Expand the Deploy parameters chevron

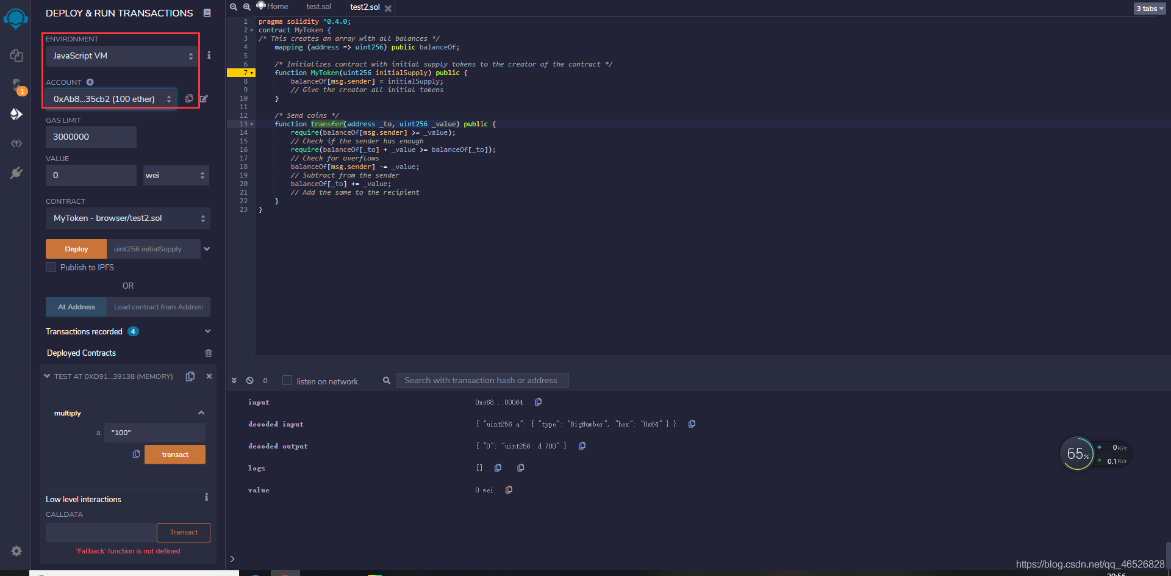pos(207,249)
